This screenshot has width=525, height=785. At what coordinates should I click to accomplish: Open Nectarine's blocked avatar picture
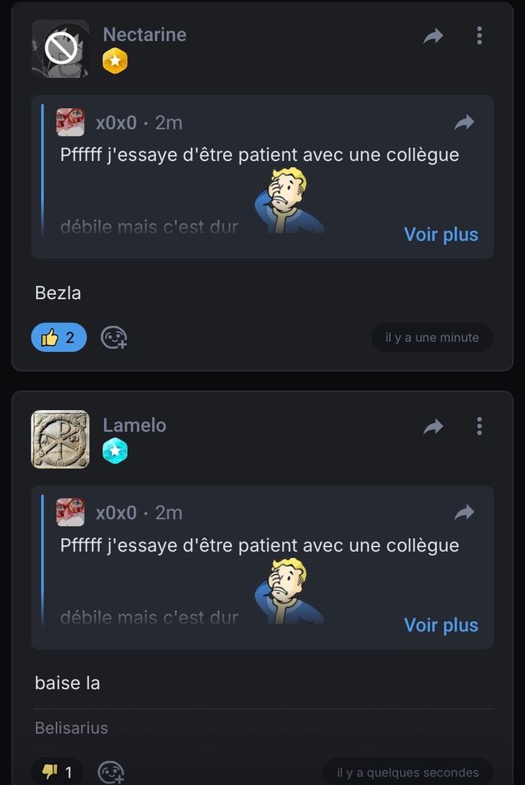tap(61, 49)
